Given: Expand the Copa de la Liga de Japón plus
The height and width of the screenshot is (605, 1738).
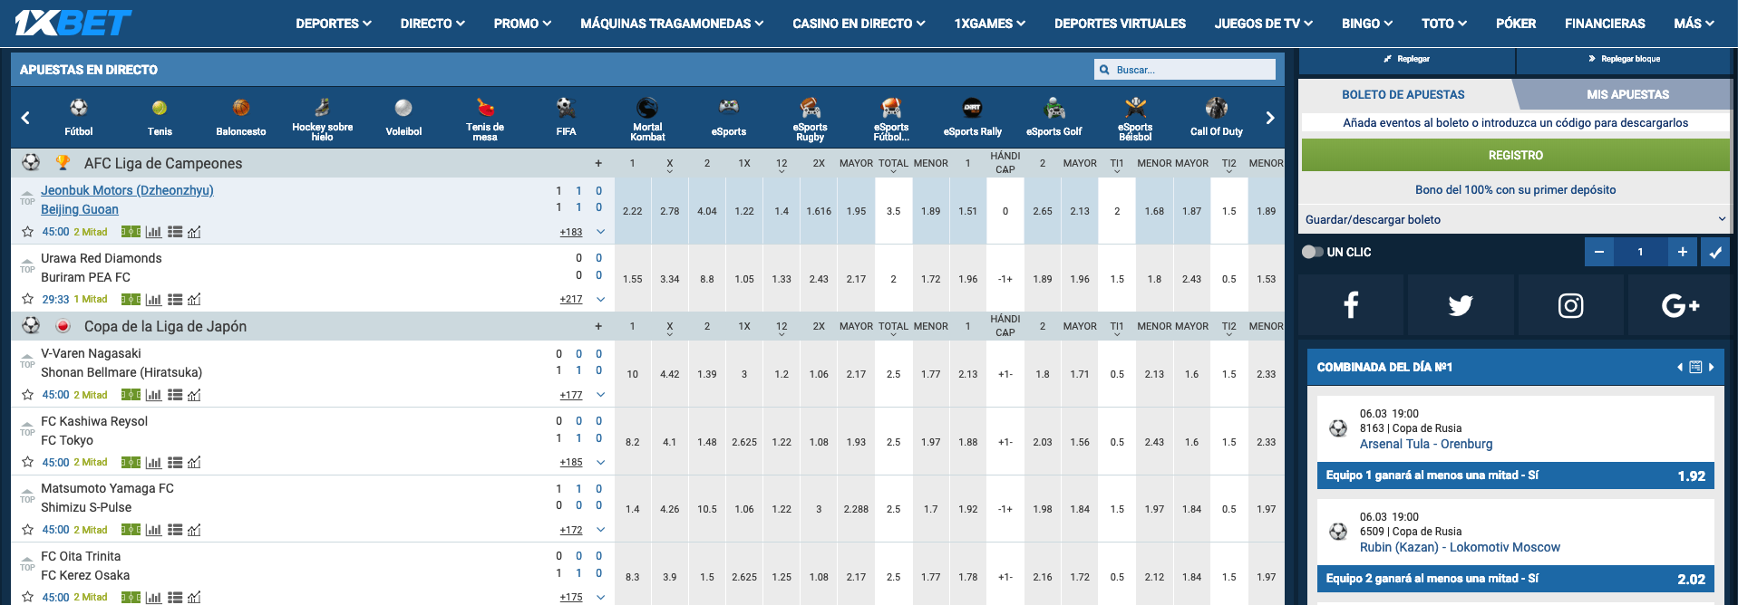Looking at the screenshot, I should pyautogui.click(x=598, y=326).
